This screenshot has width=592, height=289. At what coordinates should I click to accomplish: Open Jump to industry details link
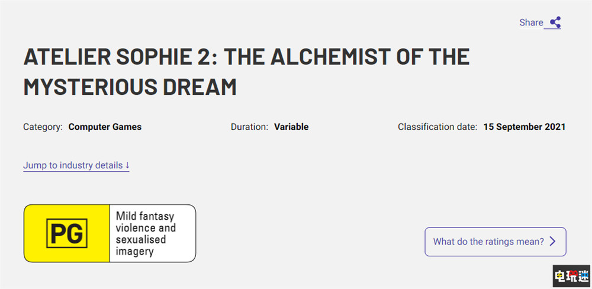point(73,165)
